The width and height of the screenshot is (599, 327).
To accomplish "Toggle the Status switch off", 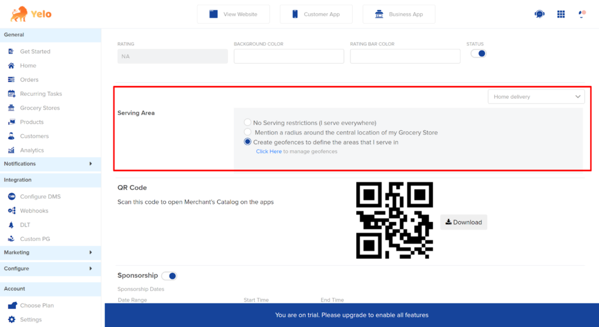I will (x=478, y=54).
